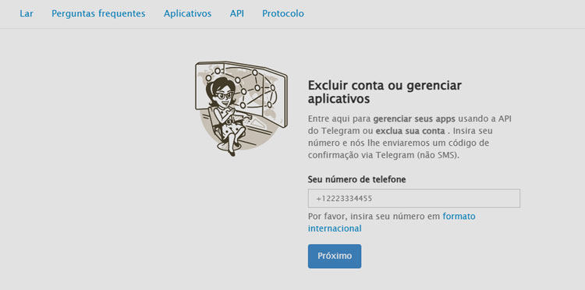Focus the phone number input field
Viewport: 585px width, 290px height.
[413, 198]
